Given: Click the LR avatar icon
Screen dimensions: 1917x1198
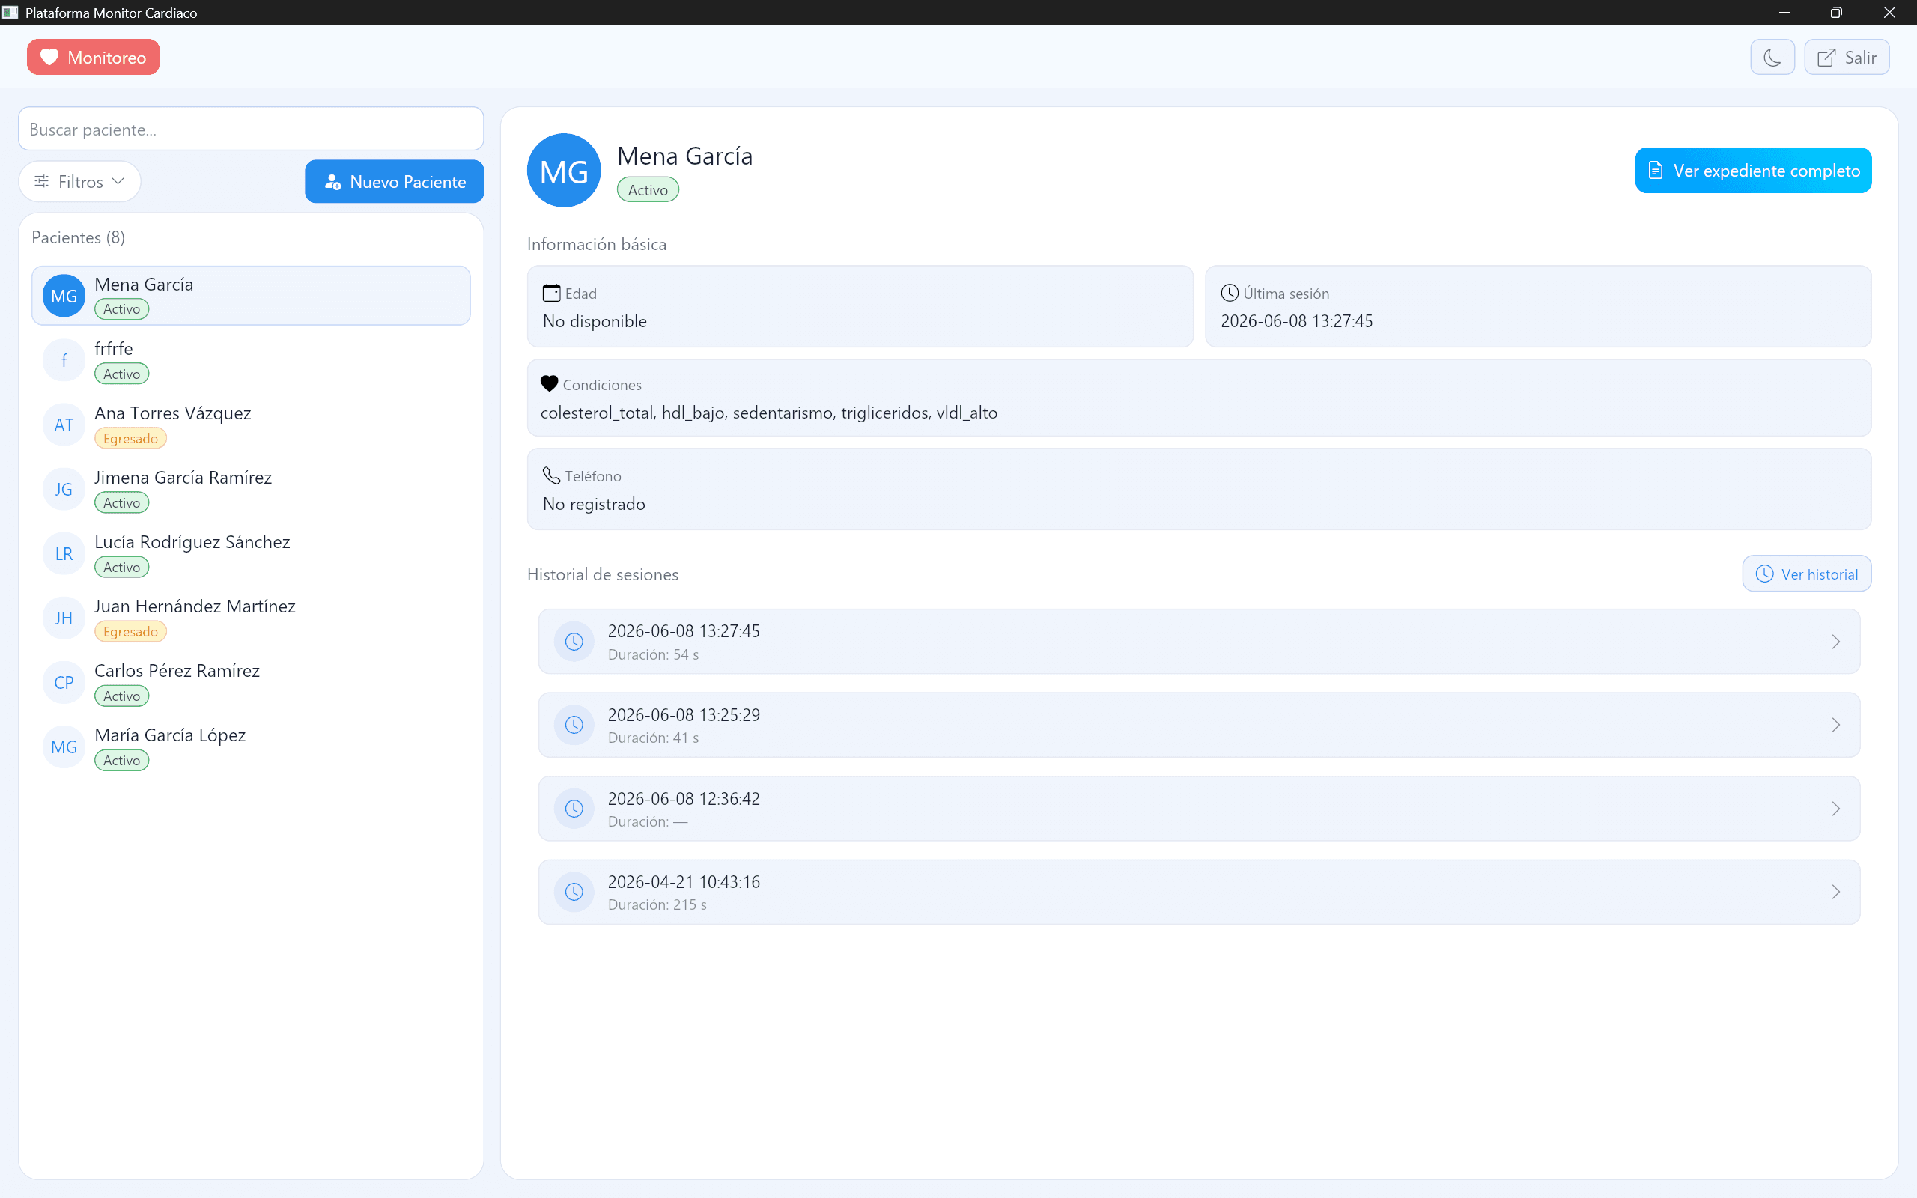Looking at the screenshot, I should (64, 554).
